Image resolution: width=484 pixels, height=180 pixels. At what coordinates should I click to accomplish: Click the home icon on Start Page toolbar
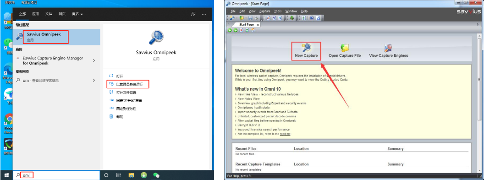coord(253,30)
